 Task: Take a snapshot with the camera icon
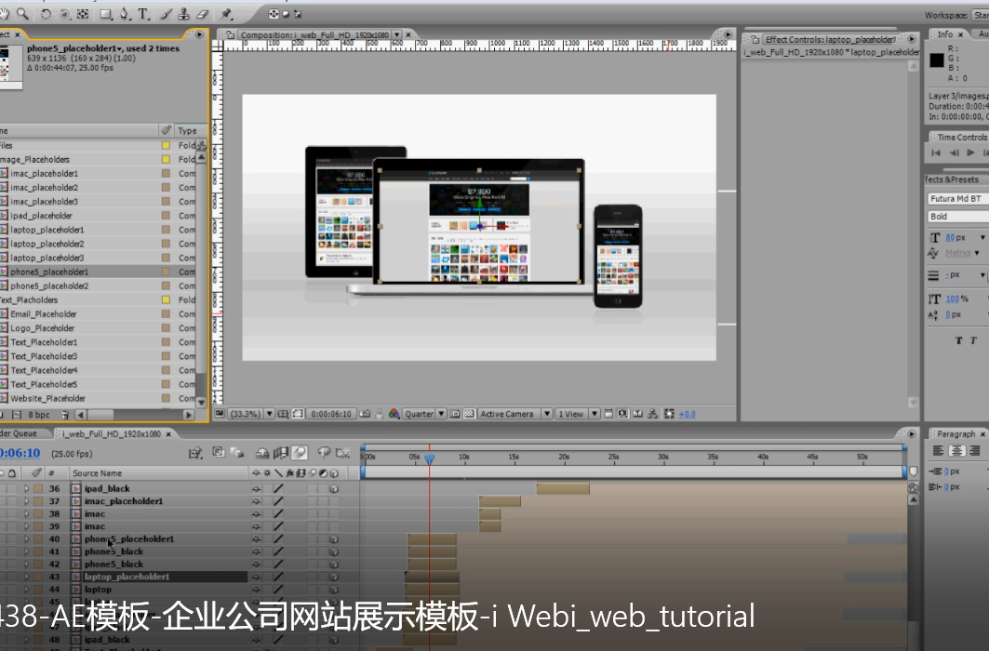[365, 414]
